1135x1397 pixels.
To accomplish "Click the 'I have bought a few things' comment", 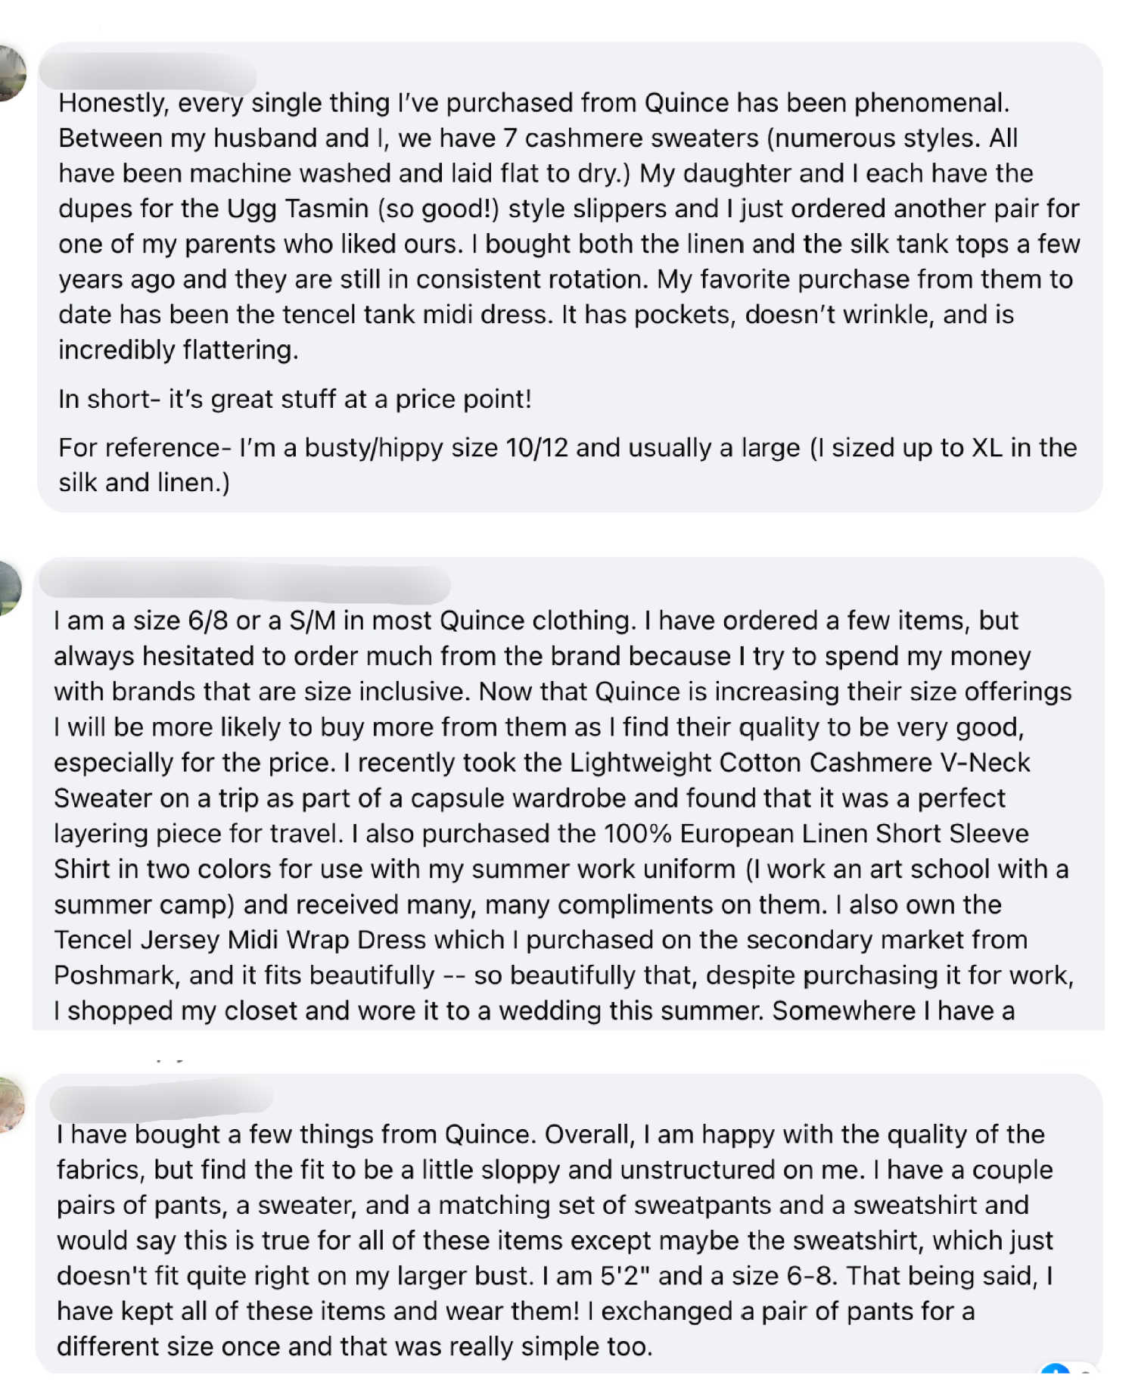I will click(x=568, y=1223).
